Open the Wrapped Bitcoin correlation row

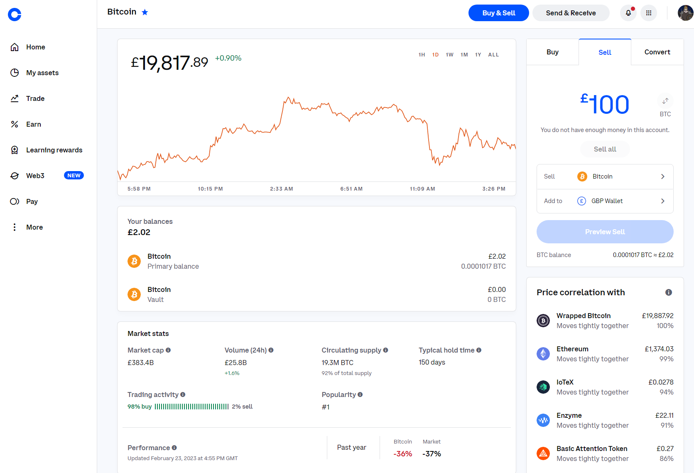[605, 321]
